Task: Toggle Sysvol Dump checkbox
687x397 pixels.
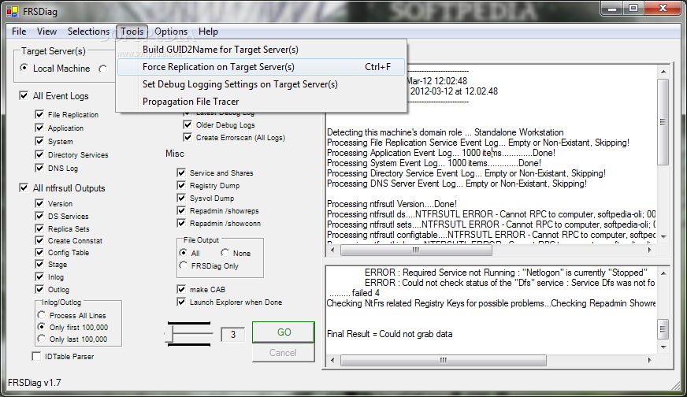Action: 181,198
